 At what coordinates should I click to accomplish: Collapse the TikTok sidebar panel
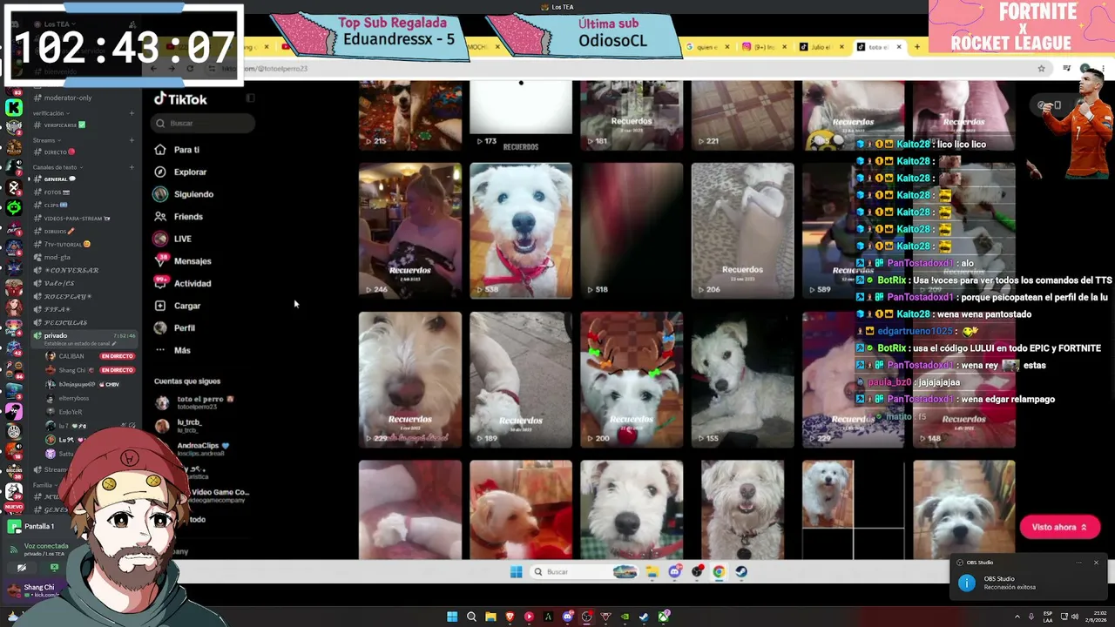[250, 98]
